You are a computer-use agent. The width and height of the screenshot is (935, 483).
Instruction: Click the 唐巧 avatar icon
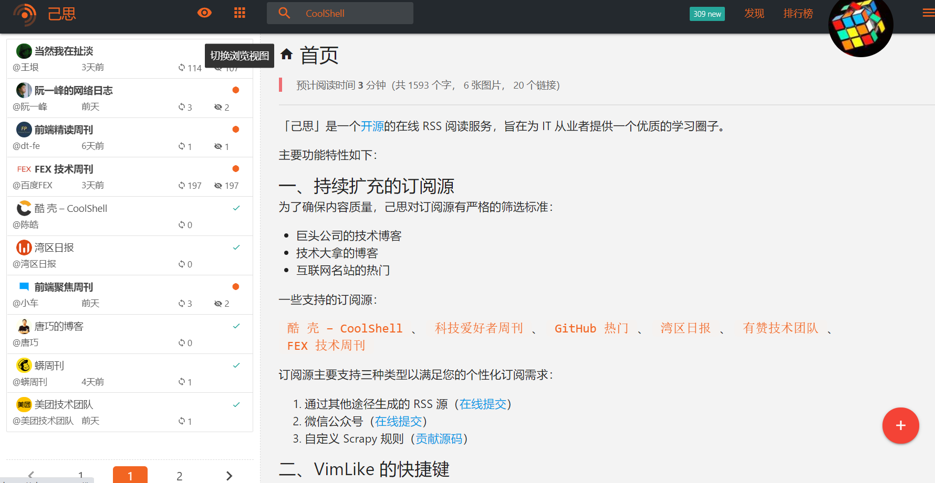point(24,326)
